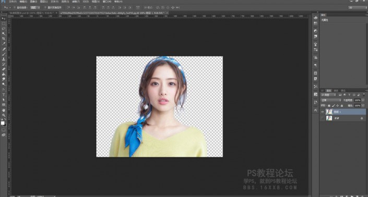
Task: Open the Window menu
Action: point(107,2)
